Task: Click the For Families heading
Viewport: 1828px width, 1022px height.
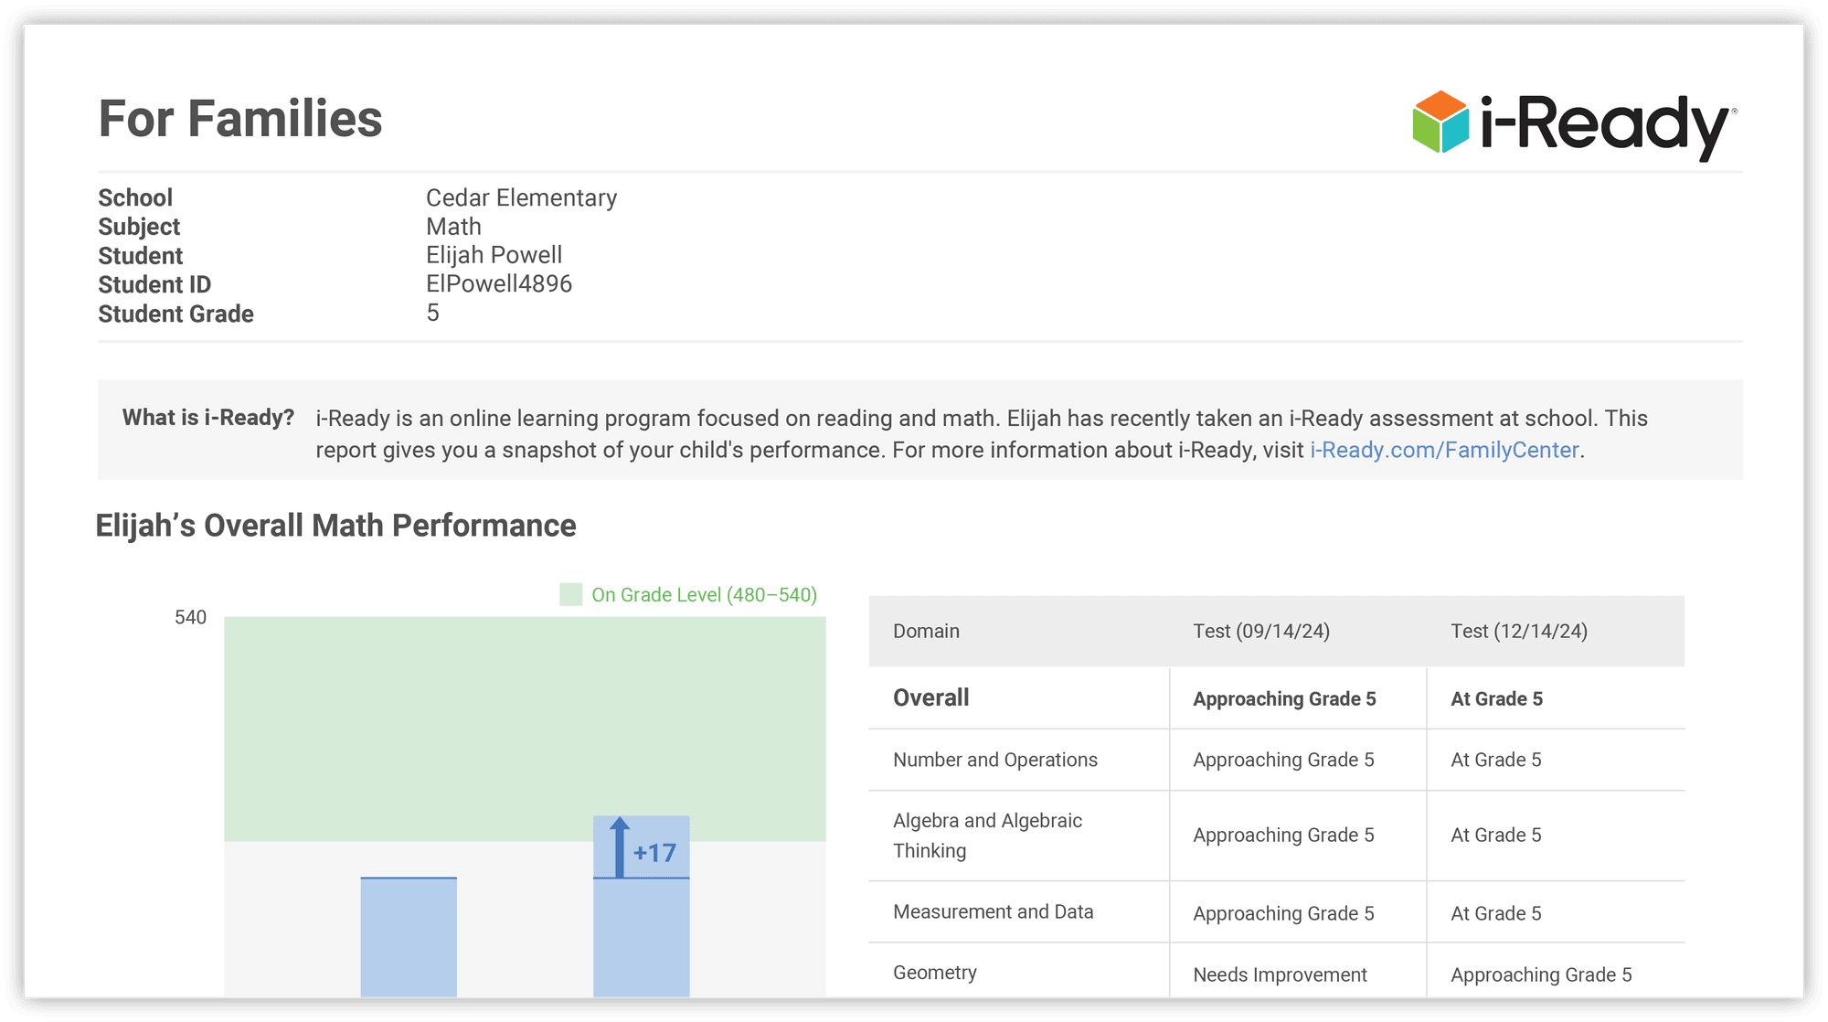Action: [240, 119]
